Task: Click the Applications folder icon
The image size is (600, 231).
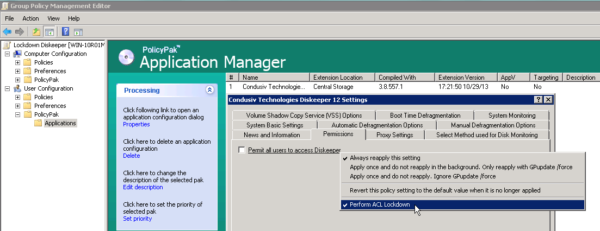Action: point(38,123)
